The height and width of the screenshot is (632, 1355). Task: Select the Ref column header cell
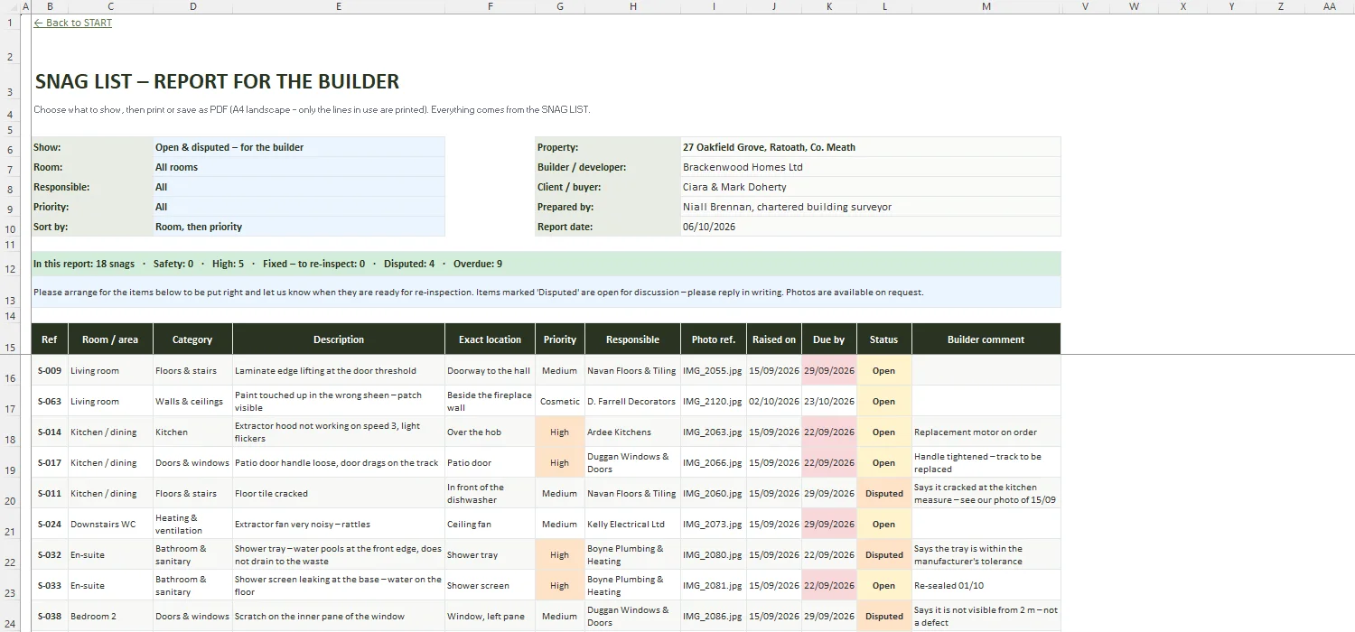[50, 339]
